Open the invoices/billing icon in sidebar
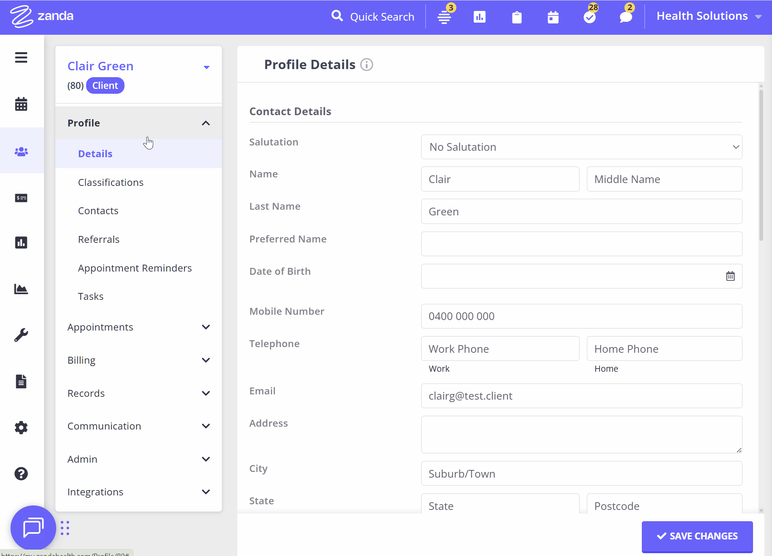The height and width of the screenshot is (556, 772). click(x=21, y=198)
